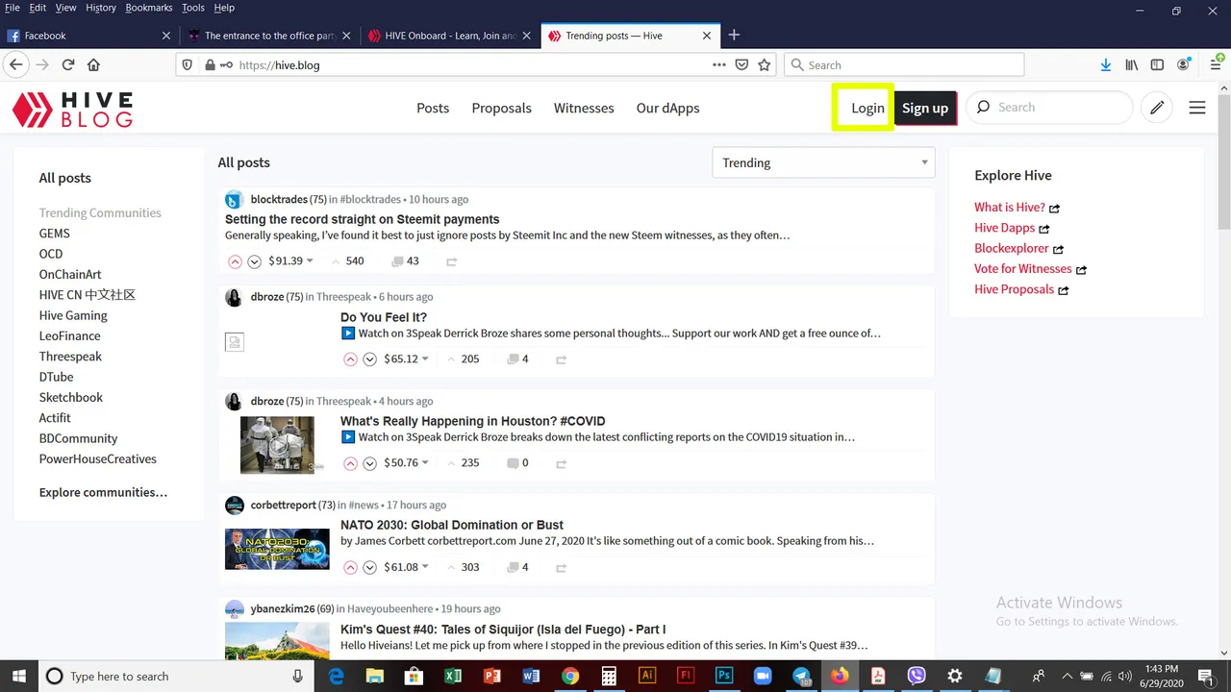Click the Firefox browser search box
Viewport: 1231px width, 692px height.
[x=904, y=65]
